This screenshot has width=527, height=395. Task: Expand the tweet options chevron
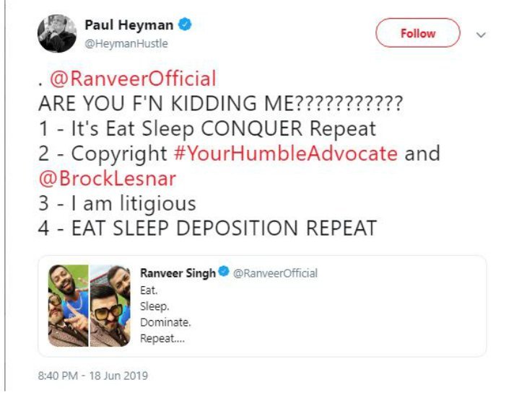pyautogui.click(x=482, y=34)
